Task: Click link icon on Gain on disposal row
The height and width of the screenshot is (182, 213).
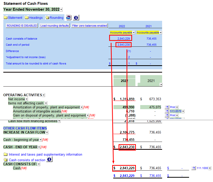Action: pyautogui.click(x=167, y=115)
